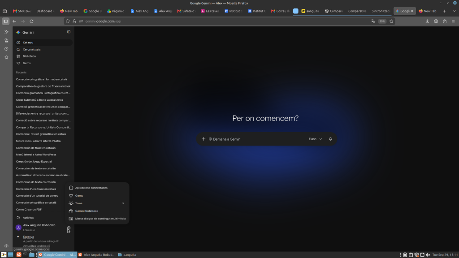Open the Flash model selector dropdown

point(315,139)
